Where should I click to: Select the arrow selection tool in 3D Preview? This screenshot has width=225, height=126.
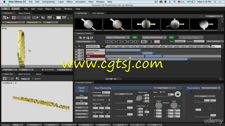34,18
